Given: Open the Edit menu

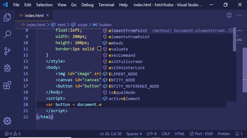Looking at the screenshot, I should [x=28, y=5].
